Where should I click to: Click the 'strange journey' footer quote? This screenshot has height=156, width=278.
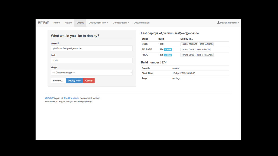coord(69,102)
